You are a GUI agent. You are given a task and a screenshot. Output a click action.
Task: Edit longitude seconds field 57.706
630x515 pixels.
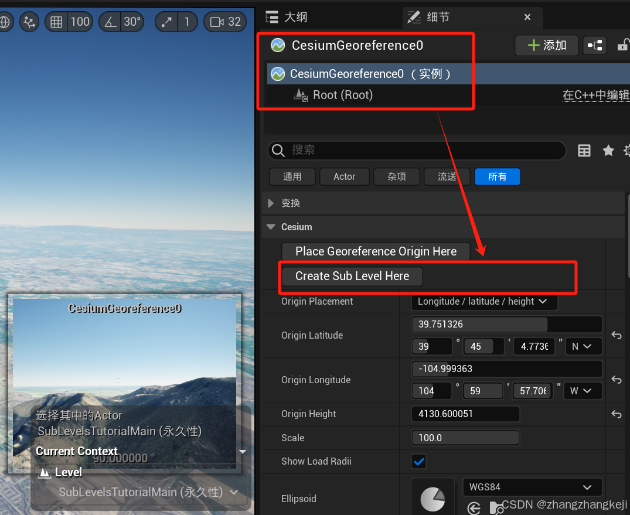[x=533, y=391]
